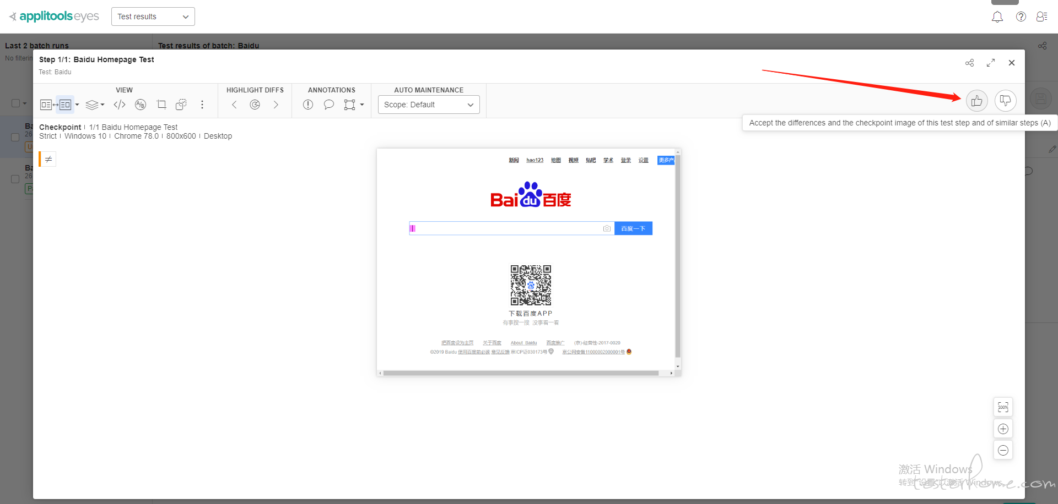
Task: Reject differences with thumbs down
Action: click(1006, 101)
